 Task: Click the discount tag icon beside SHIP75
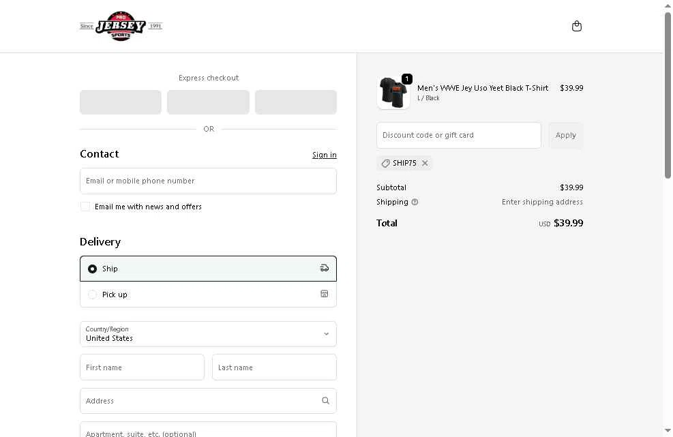point(385,163)
